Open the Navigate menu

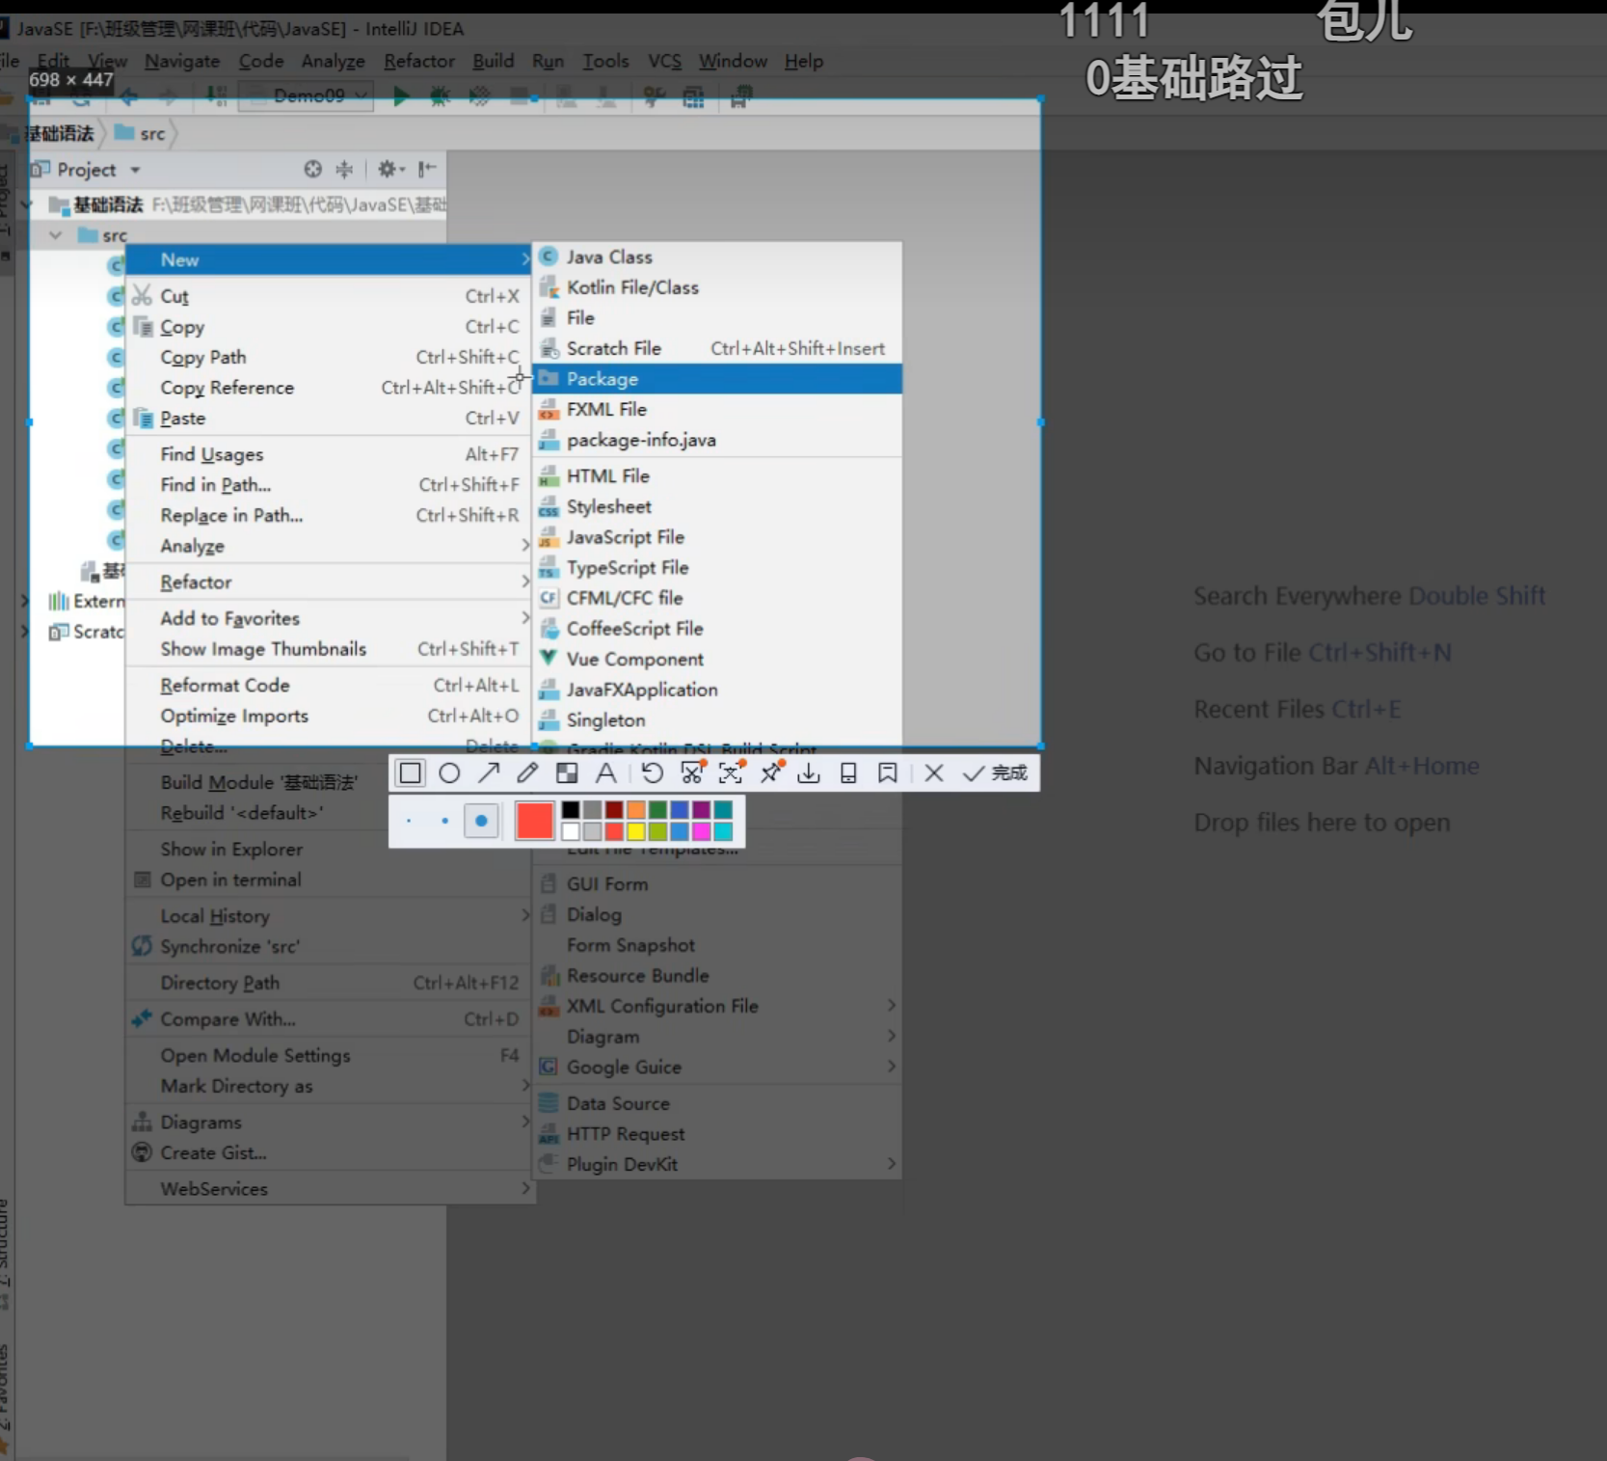tap(182, 61)
